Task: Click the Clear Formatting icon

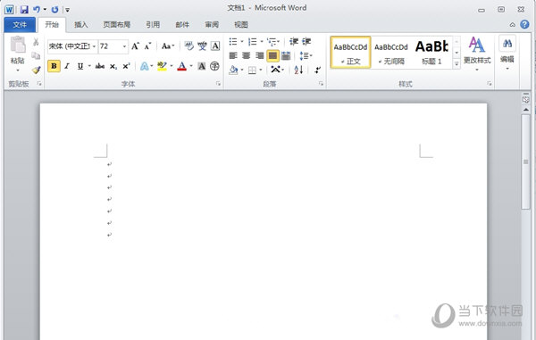Action: click(188, 46)
